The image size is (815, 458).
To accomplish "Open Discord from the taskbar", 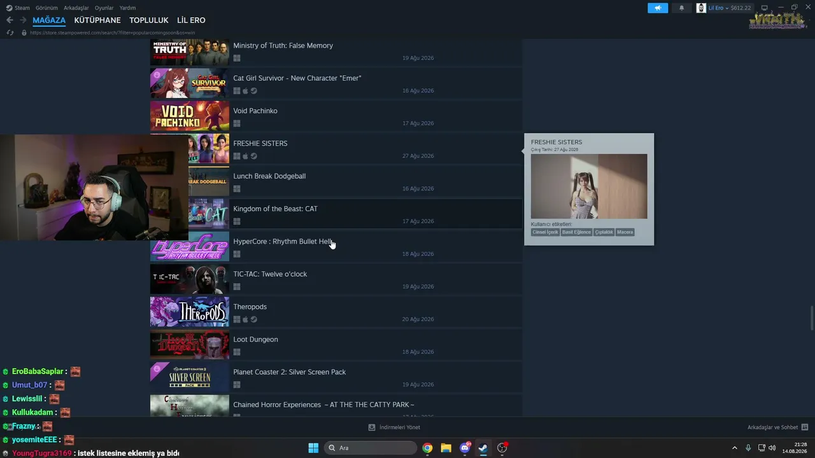I will (x=465, y=448).
